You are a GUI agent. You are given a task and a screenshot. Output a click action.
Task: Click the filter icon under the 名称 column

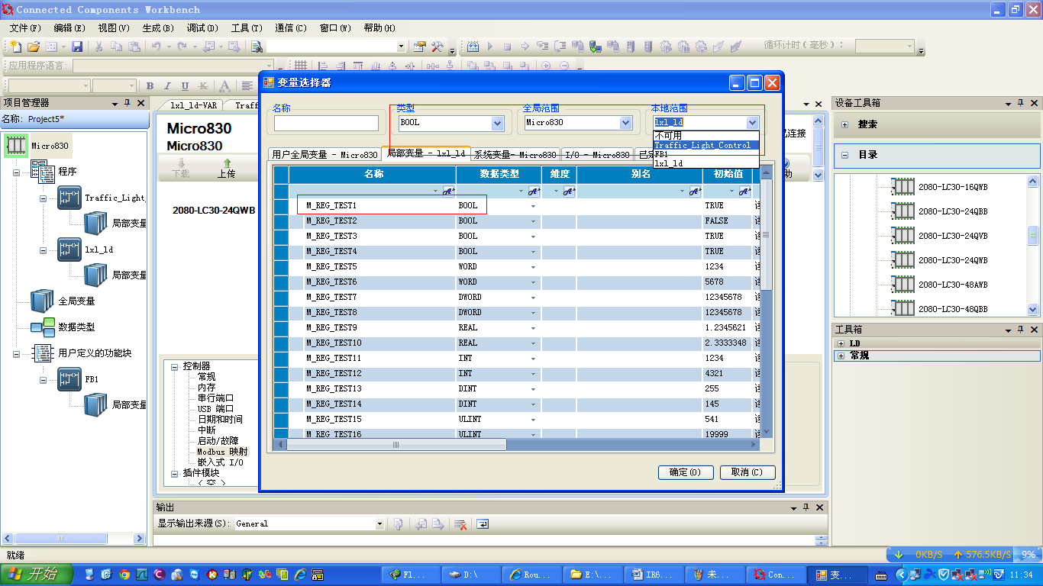tap(449, 192)
